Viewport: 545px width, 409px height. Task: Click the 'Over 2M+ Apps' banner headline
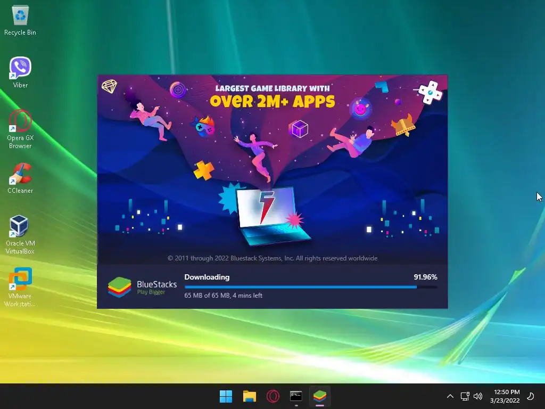click(272, 101)
